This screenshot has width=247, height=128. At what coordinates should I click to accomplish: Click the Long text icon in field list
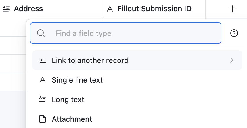tap(42, 100)
